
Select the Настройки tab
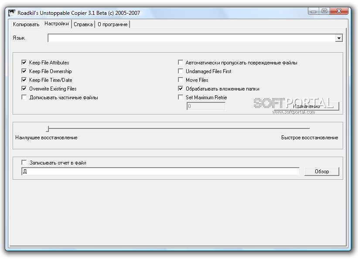(x=56, y=24)
